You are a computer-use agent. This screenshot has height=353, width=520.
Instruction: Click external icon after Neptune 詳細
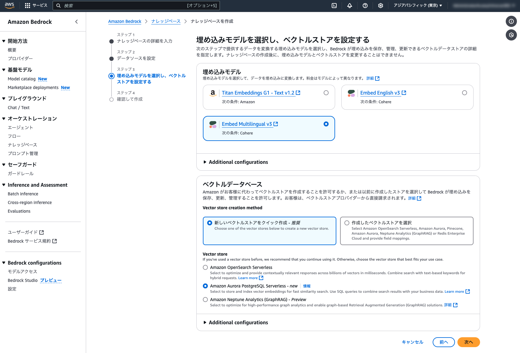click(x=455, y=305)
